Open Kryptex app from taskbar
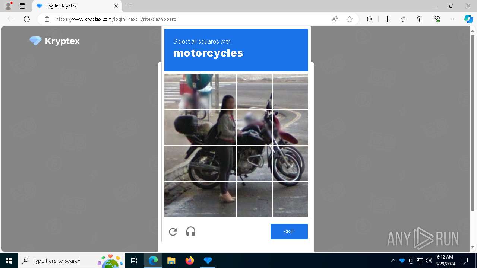Image resolution: width=477 pixels, height=268 pixels. [208, 261]
